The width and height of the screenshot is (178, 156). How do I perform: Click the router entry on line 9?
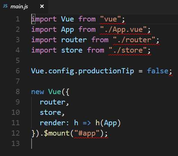point(52,102)
